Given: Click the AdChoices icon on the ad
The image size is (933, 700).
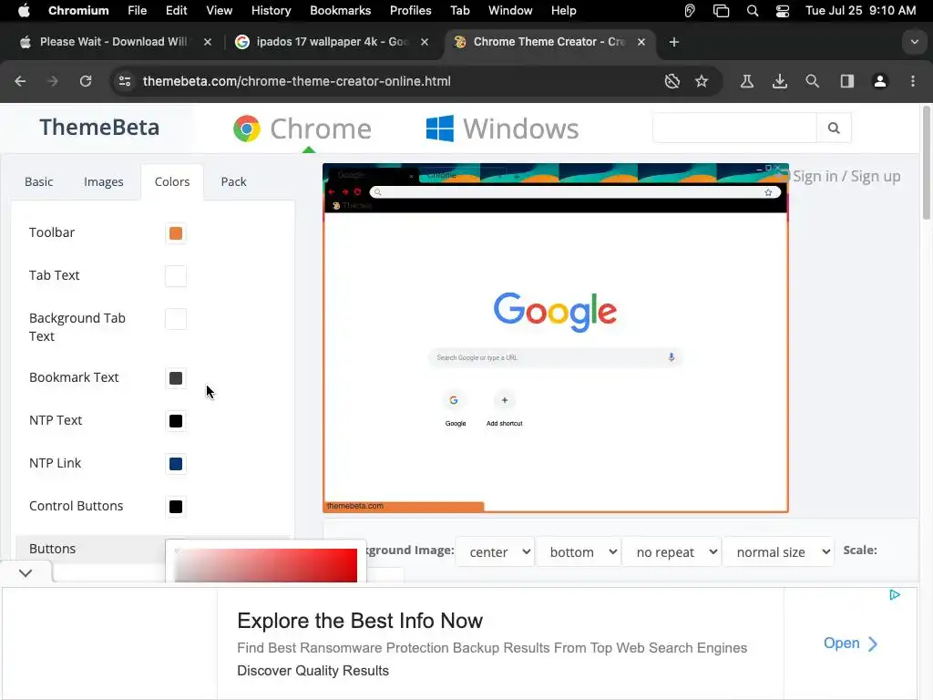Looking at the screenshot, I should pos(895,594).
